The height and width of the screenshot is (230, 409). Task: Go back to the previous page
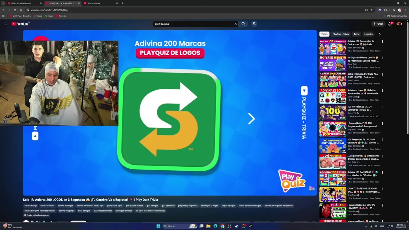pyautogui.click(x=4, y=10)
